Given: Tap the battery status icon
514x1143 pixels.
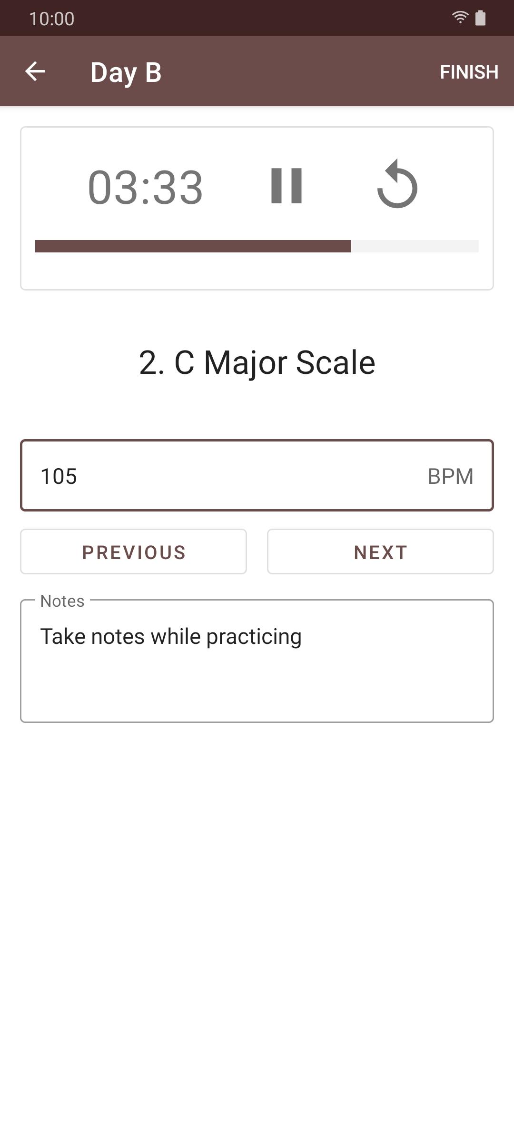Looking at the screenshot, I should [x=481, y=18].
